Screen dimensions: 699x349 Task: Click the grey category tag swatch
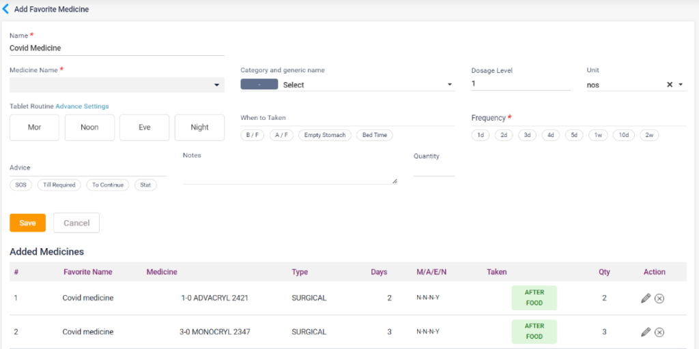tap(259, 85)
